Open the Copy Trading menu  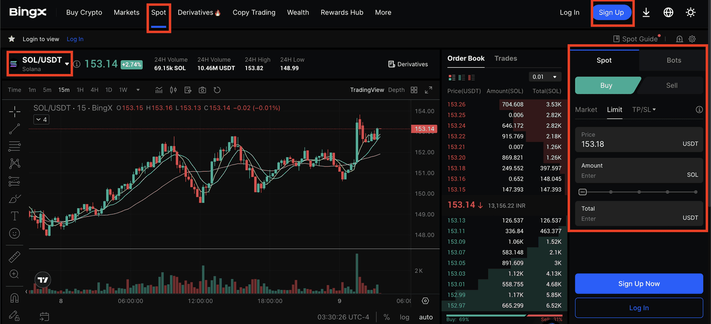254,12
